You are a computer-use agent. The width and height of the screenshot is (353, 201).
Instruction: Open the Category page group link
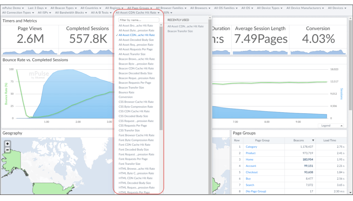click(251, 147)
